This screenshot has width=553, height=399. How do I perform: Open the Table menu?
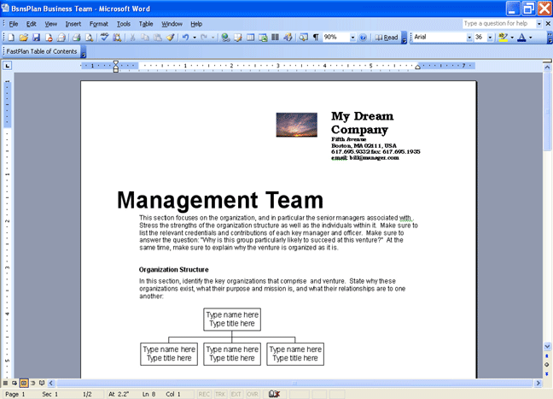(x=146, y=24)
